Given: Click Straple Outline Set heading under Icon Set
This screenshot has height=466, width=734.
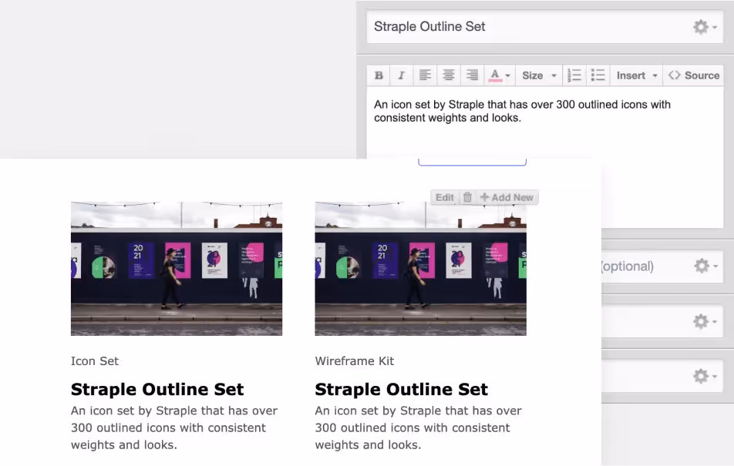Looking at the screenshot, I should coord(157,389).
